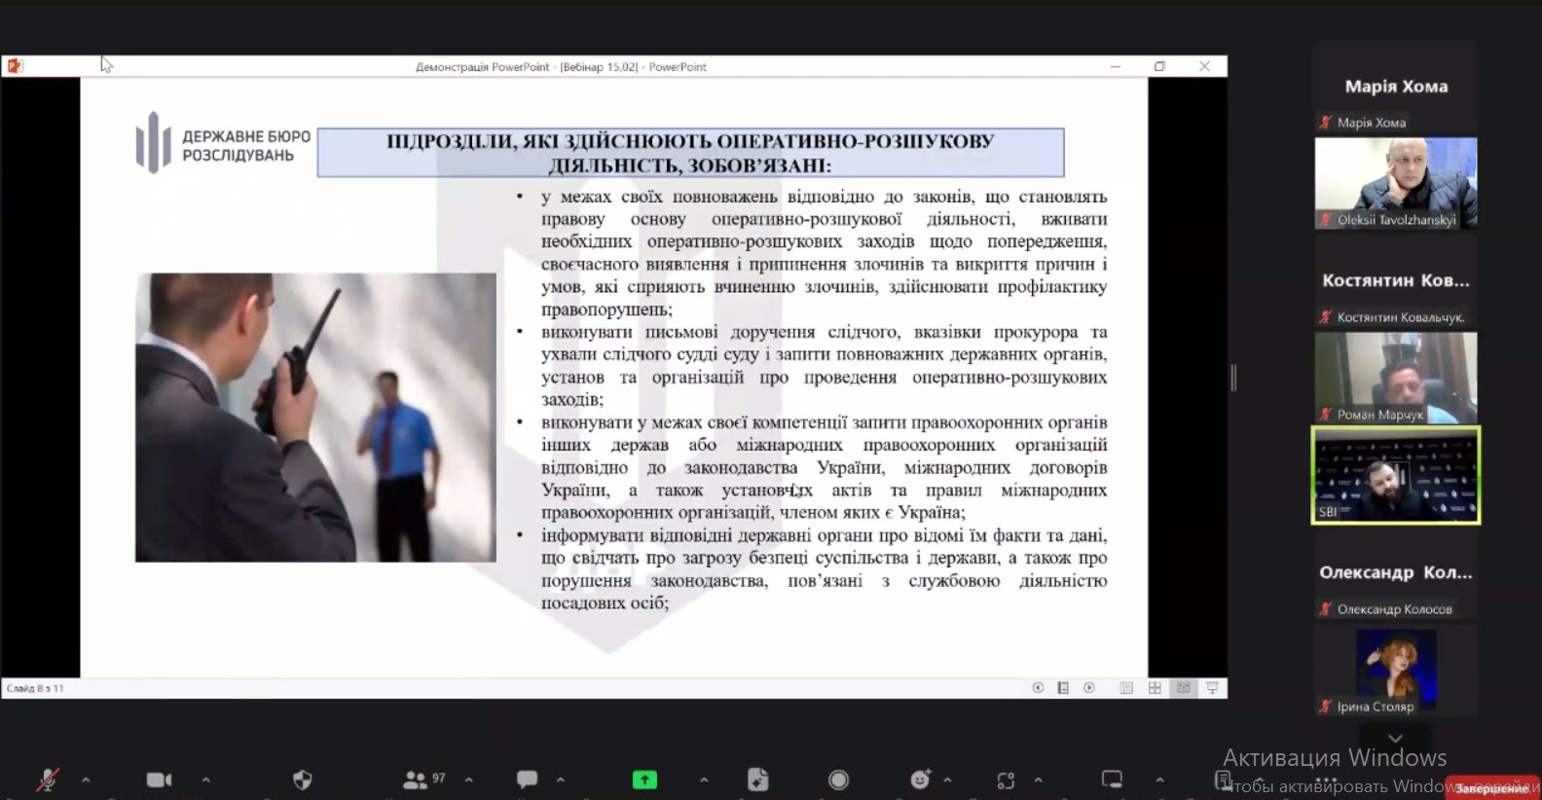
Task: Go to previous slide in PowerPoint status bar
Action: 1038,688
